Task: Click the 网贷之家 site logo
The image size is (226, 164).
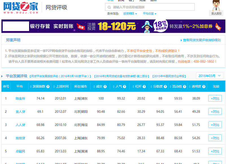Action: (21, 8)
